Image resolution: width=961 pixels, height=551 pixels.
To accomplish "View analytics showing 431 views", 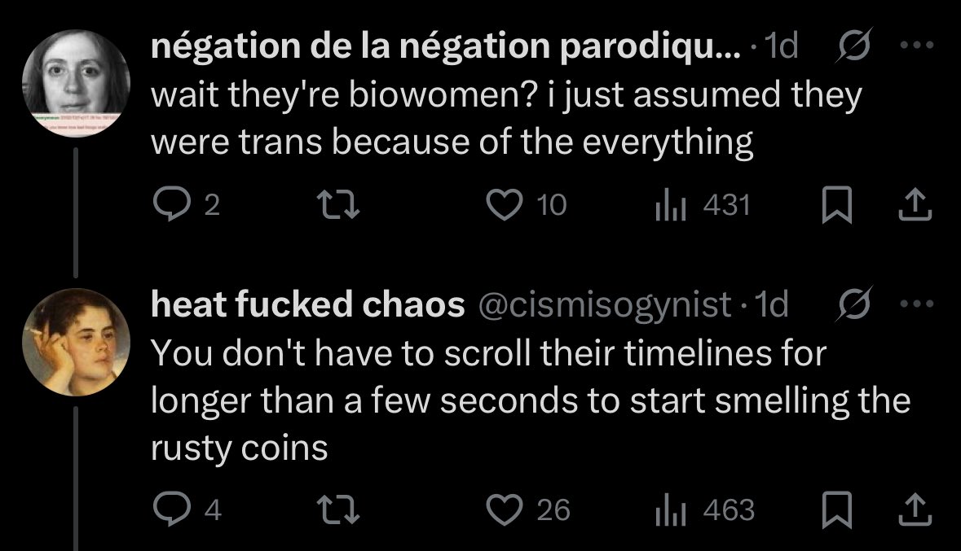I will (x=703, y=204).
